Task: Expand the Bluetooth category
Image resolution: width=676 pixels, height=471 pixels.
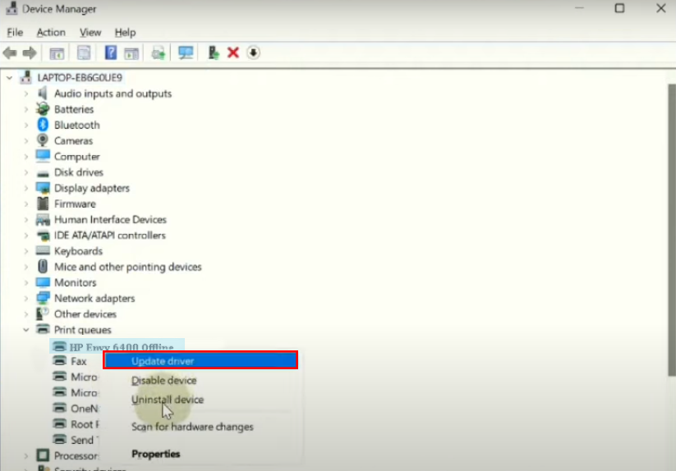Action: coord(25,125)
